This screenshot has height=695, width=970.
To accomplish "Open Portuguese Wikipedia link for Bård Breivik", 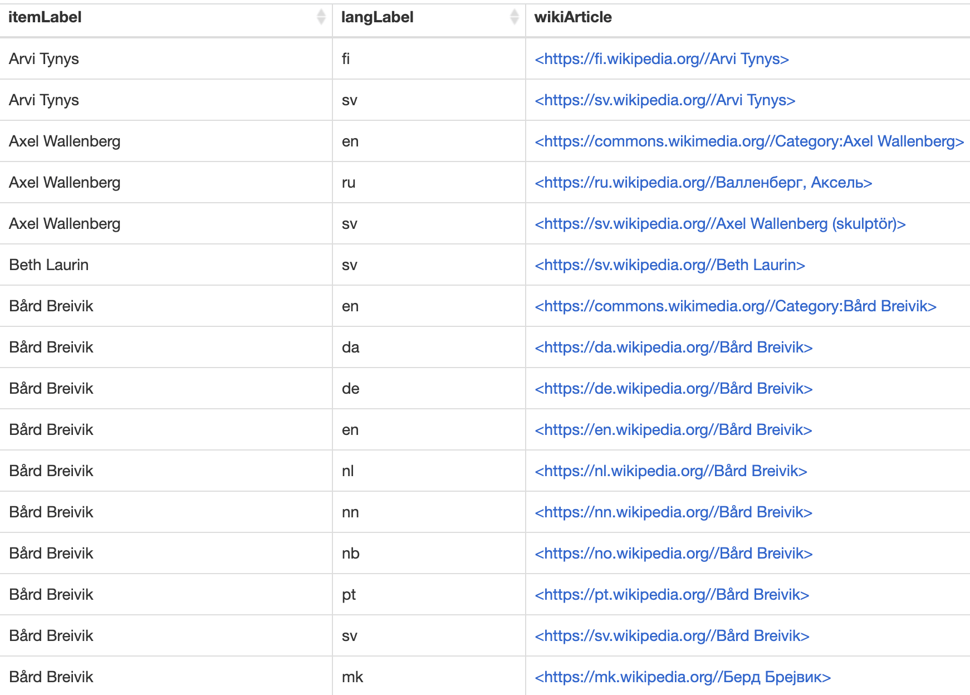I will click(672, 595).
